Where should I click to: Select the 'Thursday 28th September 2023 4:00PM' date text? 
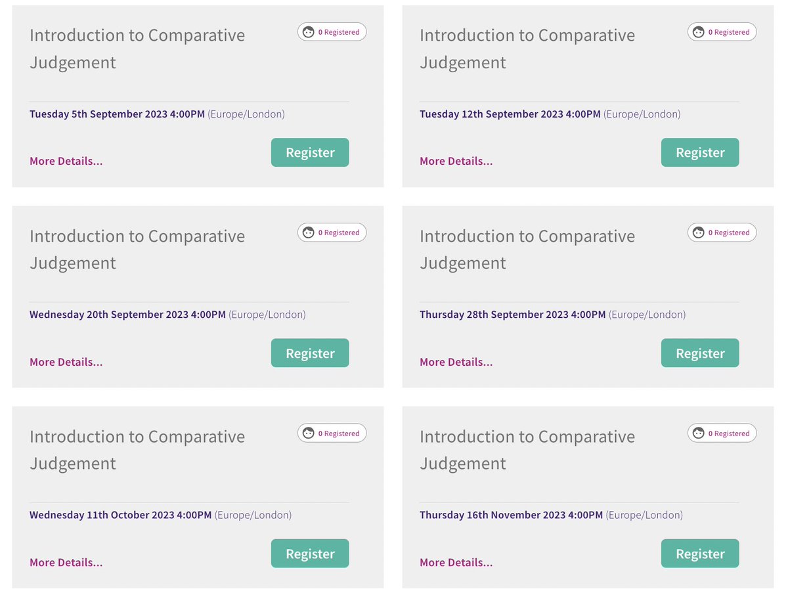coord(513,315)
